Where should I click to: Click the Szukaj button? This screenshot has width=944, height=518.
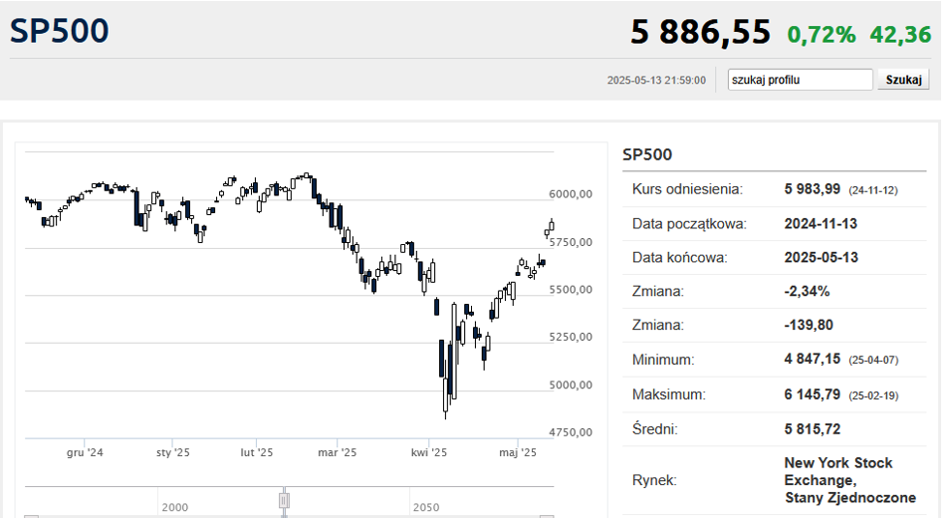[903, 80]
